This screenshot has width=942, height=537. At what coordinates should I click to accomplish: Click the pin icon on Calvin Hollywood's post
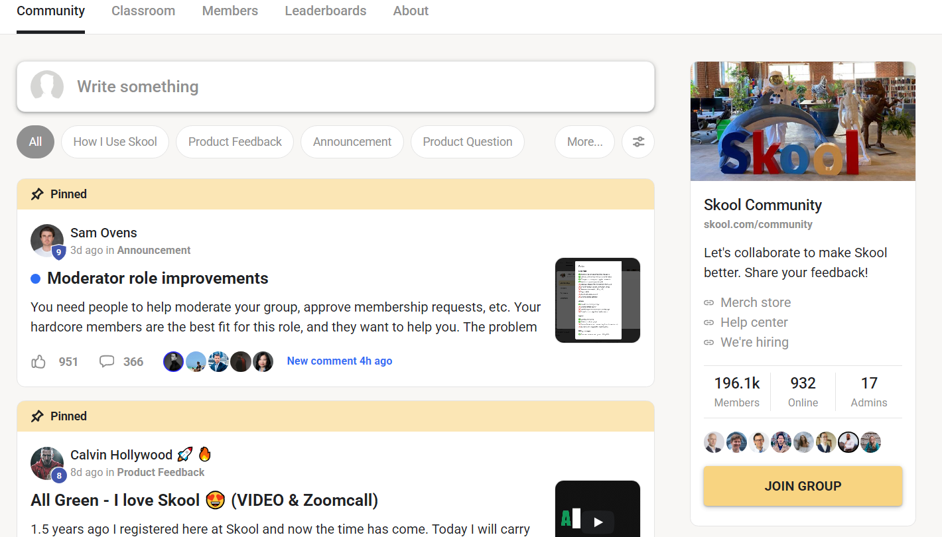[x=38, y=416]
